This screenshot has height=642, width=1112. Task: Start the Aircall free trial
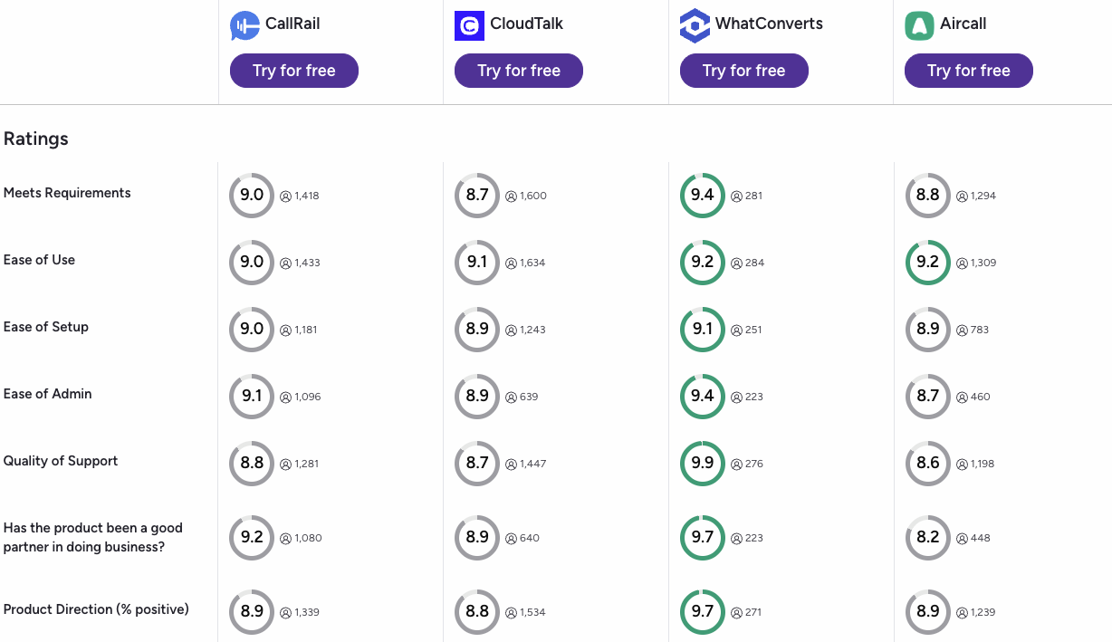pos(969,71)
